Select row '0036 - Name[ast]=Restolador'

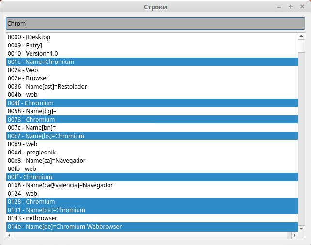(152, 86)
